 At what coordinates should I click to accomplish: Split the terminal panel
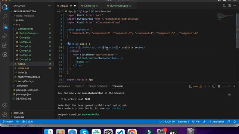click(x=214, y=86)
